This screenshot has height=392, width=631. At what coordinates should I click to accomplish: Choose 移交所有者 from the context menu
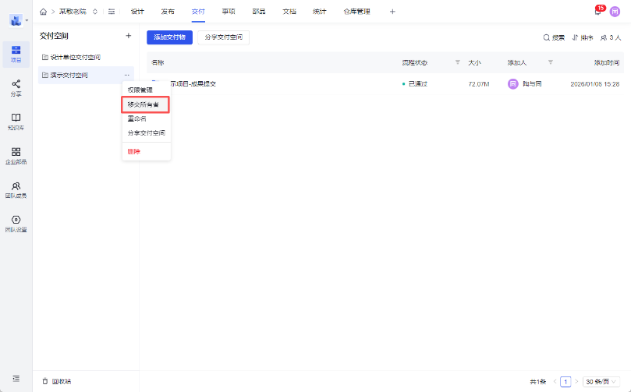144,104
